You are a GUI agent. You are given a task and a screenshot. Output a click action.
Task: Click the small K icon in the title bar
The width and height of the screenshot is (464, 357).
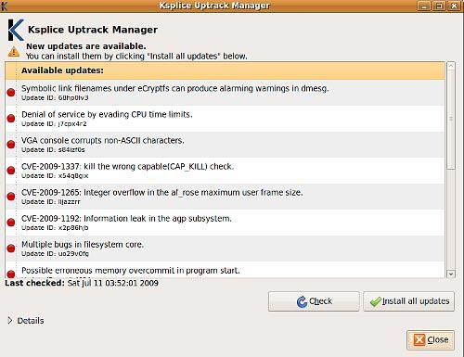click(4, 6)
